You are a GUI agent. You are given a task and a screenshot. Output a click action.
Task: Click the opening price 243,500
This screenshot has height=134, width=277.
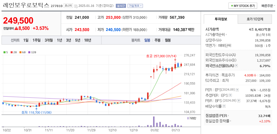pyautogui.click(x=82, y=30)
